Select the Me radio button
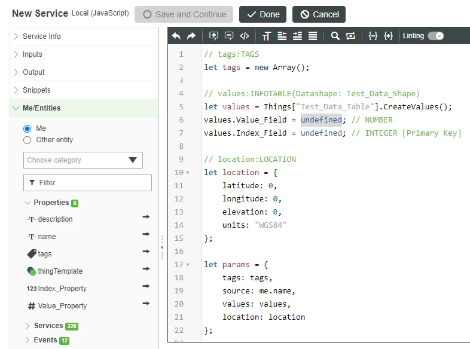 tap(27, 128)
